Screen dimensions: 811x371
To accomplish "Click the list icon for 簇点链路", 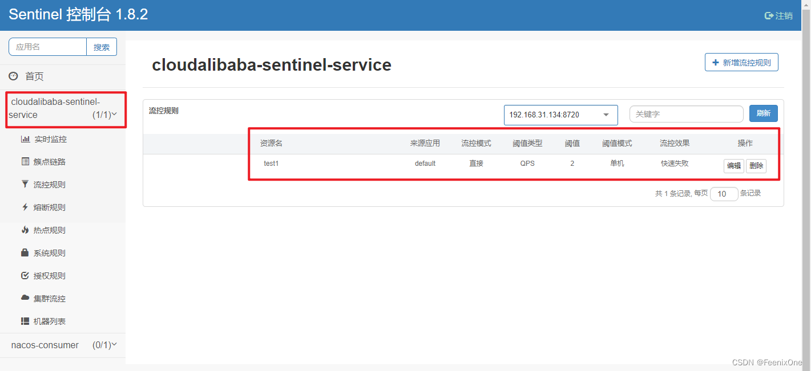I will (x=25, y=162).
